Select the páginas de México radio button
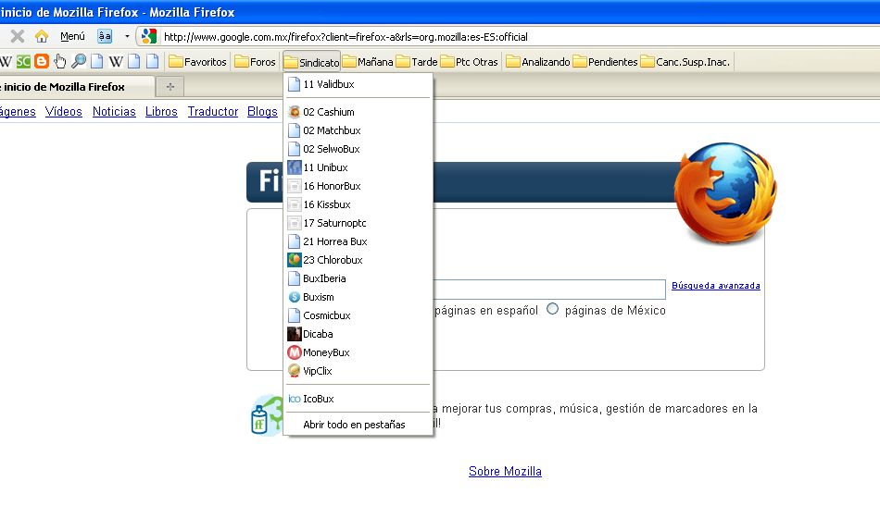 (553, 309)
